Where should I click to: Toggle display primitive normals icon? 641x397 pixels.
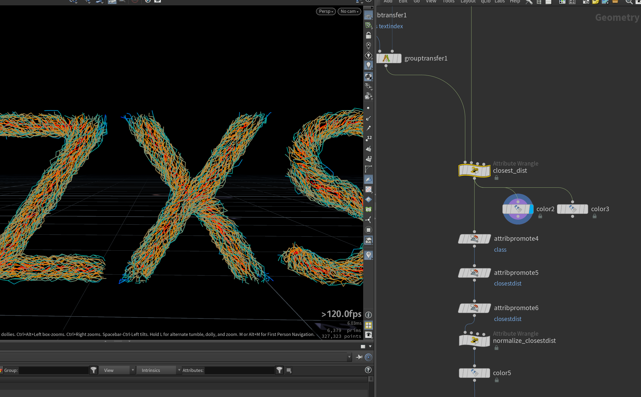tap(368, 149)
